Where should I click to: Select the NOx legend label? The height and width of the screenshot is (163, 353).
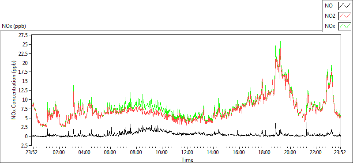click(x=330, y=26)
